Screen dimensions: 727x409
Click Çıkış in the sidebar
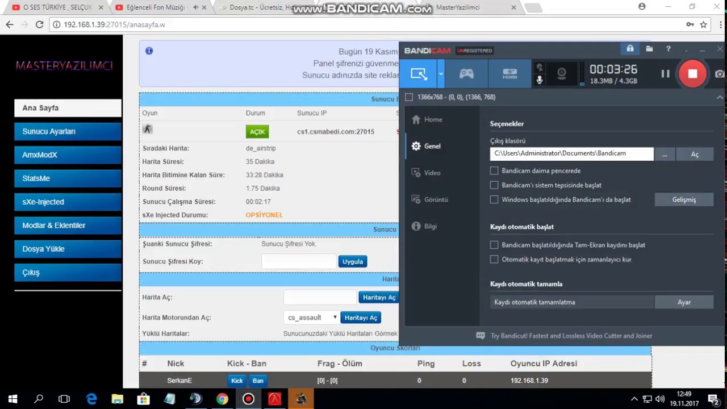68,273
